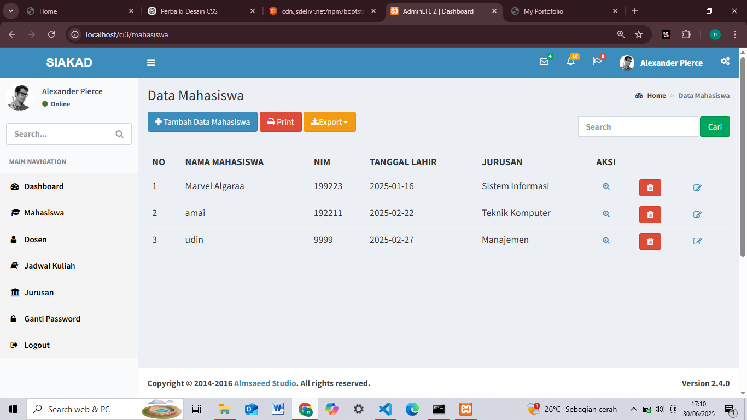This screenshot has width=747, height=420.
Task: Delete the amai student row
Action: (x=650, y=214)
